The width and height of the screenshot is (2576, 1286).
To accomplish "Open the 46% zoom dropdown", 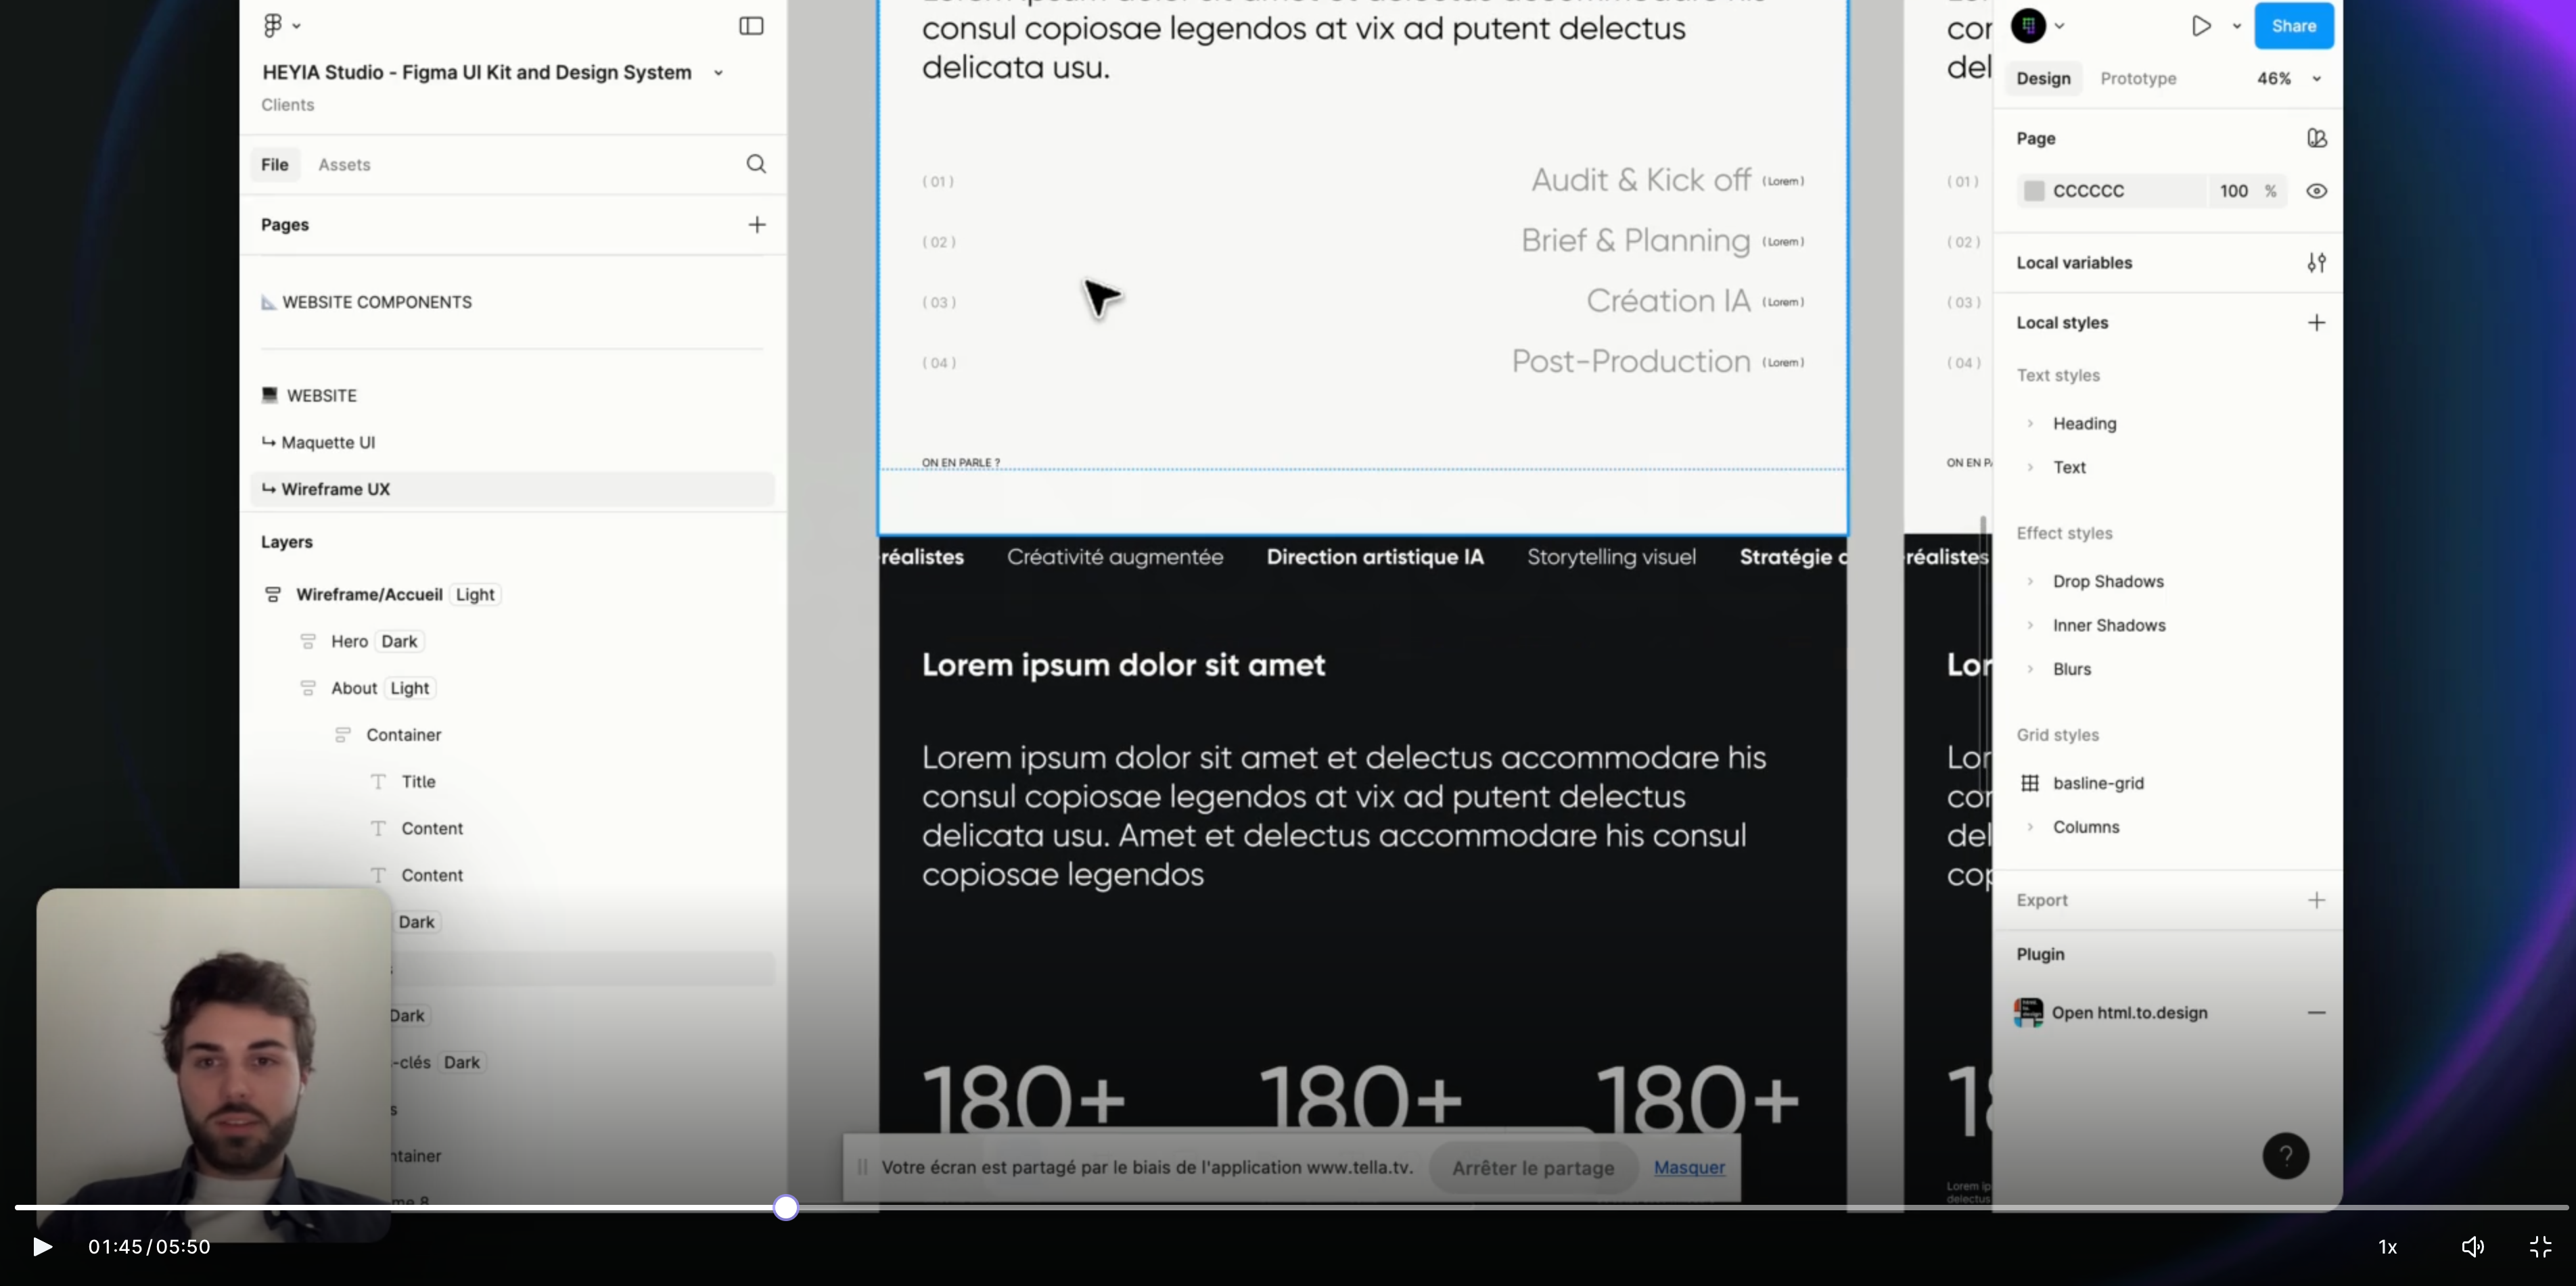I will (x=2316, y=79).
